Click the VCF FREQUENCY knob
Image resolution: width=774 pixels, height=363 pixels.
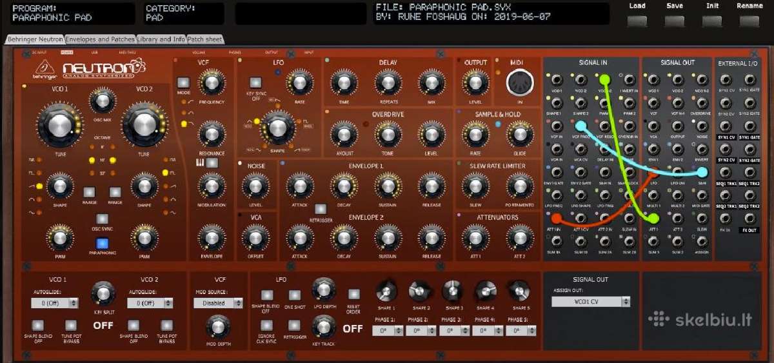[x=211, y=83]
